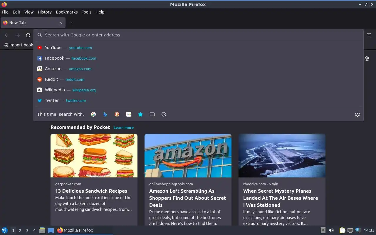Open a new tab with plus button
This screenshot has width=376, height=235.
pyautogui.click(x=72, y=23)
